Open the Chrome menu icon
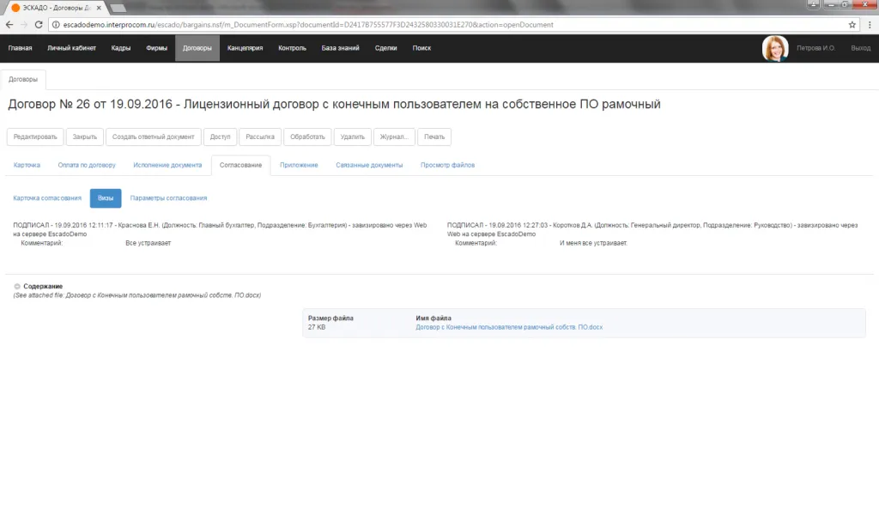Image resolution: width=879 pixels, height=528 pixels. tap(868, 25)
